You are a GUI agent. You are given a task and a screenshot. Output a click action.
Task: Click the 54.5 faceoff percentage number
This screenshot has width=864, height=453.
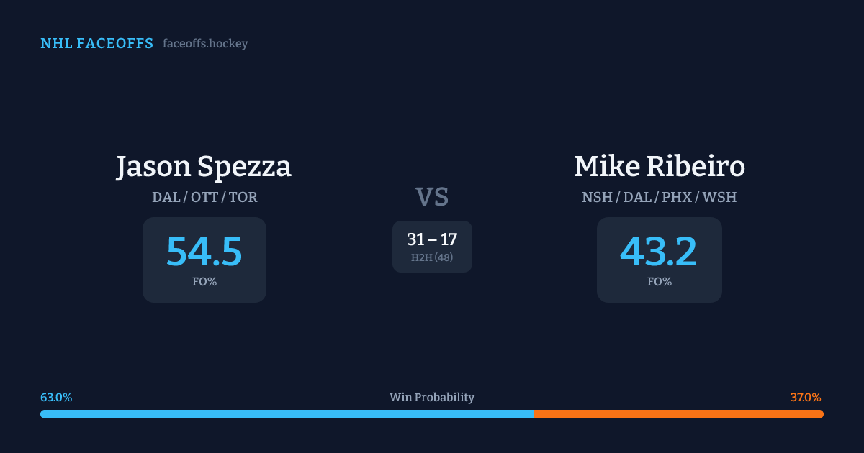coord(204,251)
